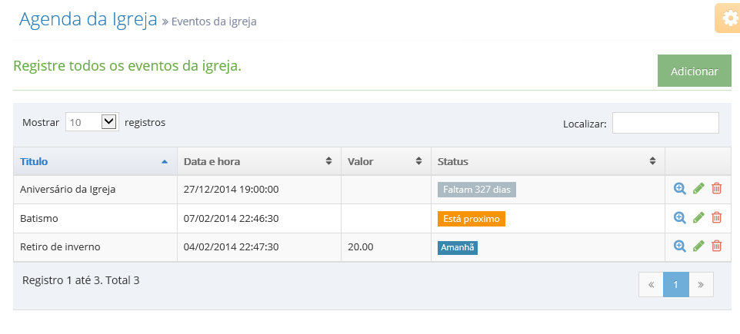Sort table by Titulo column
Viewport: 740px width, 334px height.
(95, 161)
